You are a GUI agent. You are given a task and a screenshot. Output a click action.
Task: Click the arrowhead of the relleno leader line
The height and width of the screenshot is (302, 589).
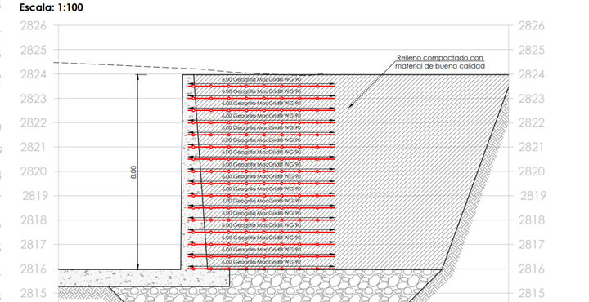tap(350, 105)
